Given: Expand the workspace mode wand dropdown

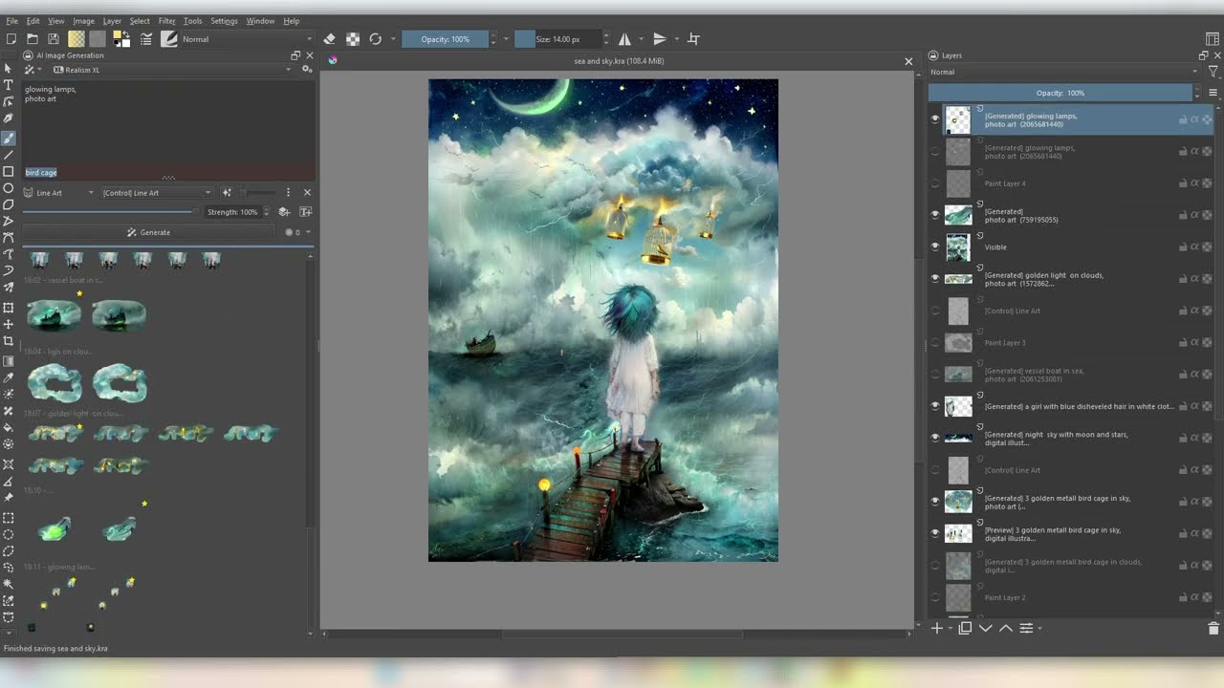Looking at the screenshot, I should 33,70.
